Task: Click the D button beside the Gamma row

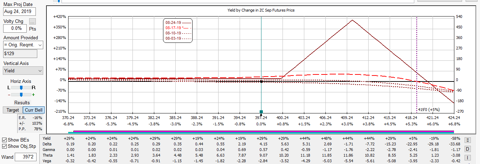Action: (468, 149)
